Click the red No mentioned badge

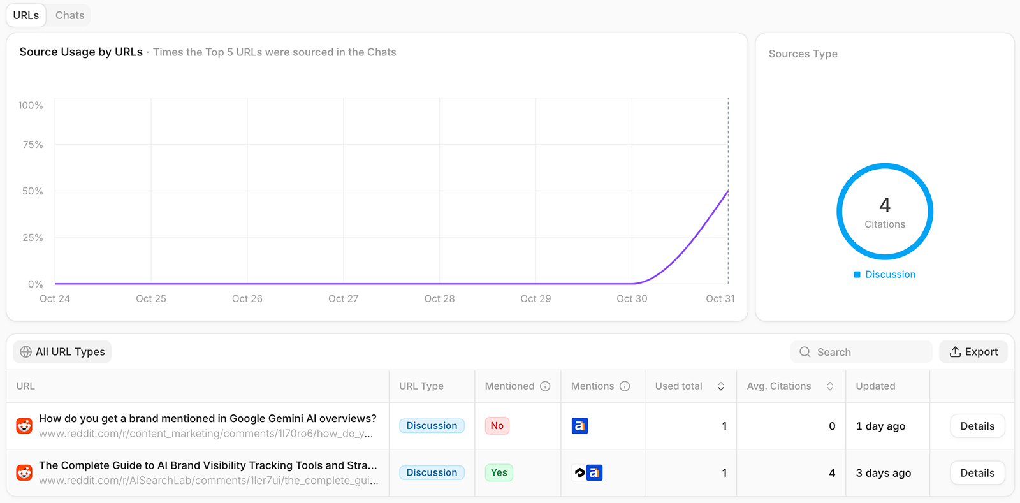pyautogui.click(x=497, y=426)
